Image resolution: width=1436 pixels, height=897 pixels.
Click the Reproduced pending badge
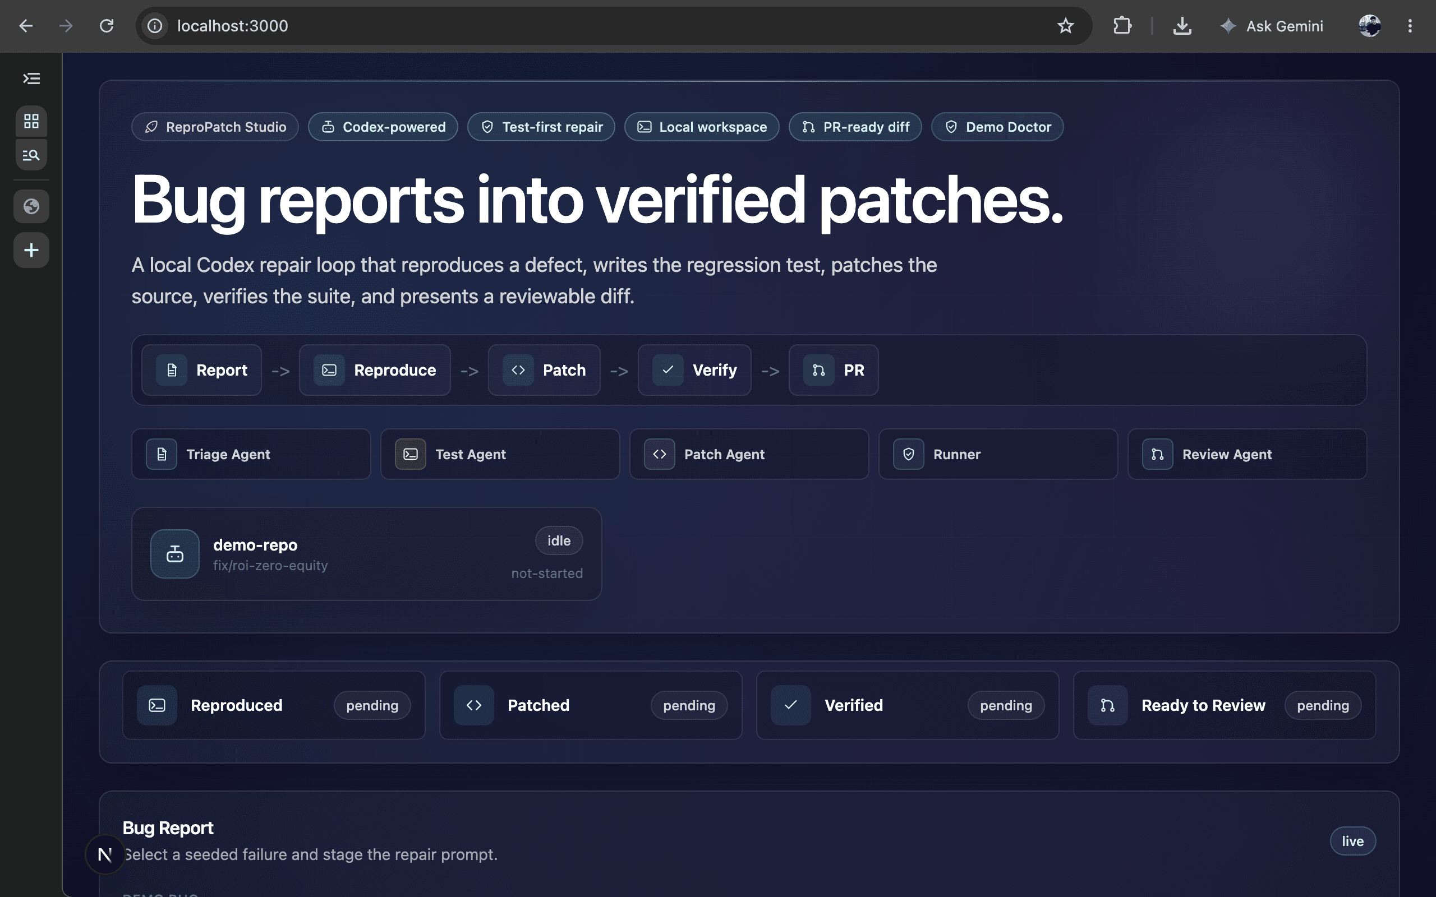point(372,706)
